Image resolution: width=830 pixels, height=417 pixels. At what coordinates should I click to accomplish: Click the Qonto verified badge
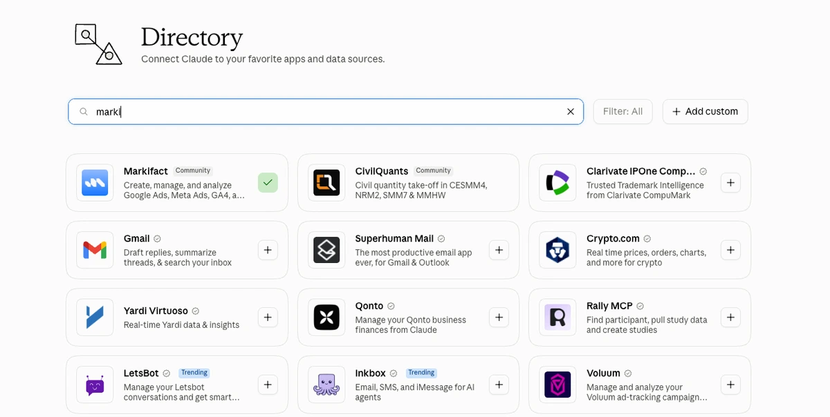click(391, 306)
